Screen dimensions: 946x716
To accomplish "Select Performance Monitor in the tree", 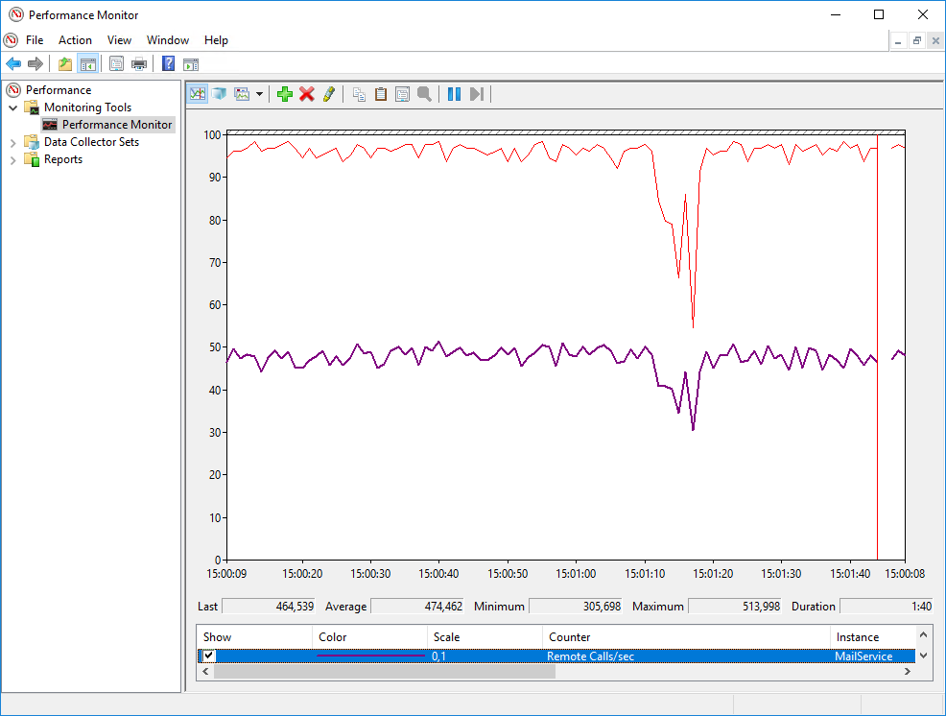I will click(x=117, y=125).
